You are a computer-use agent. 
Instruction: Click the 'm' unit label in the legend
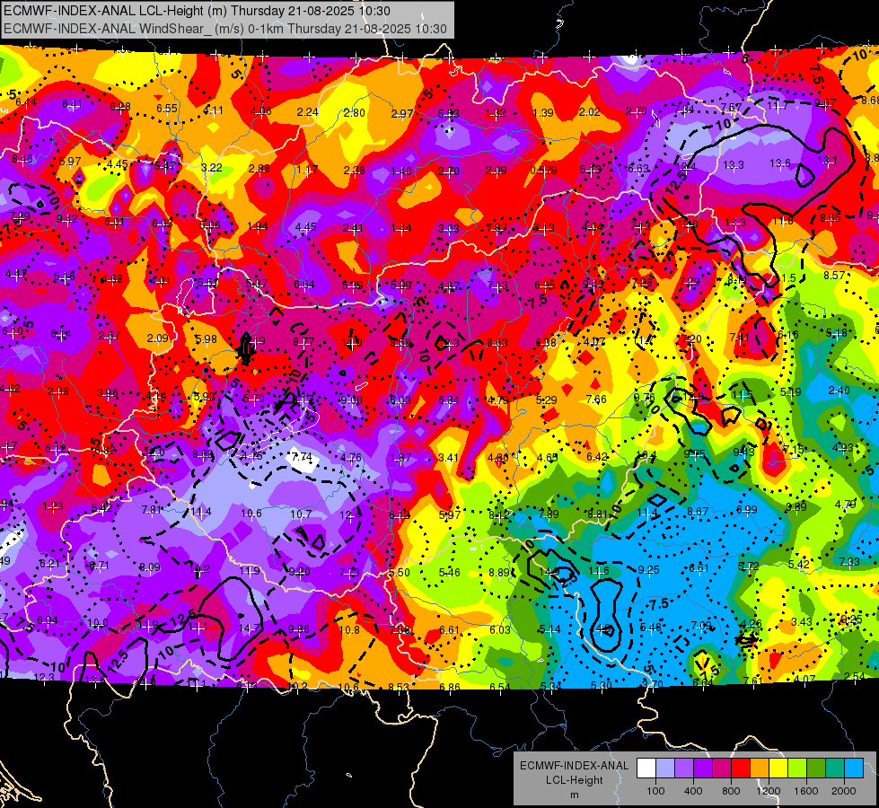pyautogui.click(x=574, y=795)
